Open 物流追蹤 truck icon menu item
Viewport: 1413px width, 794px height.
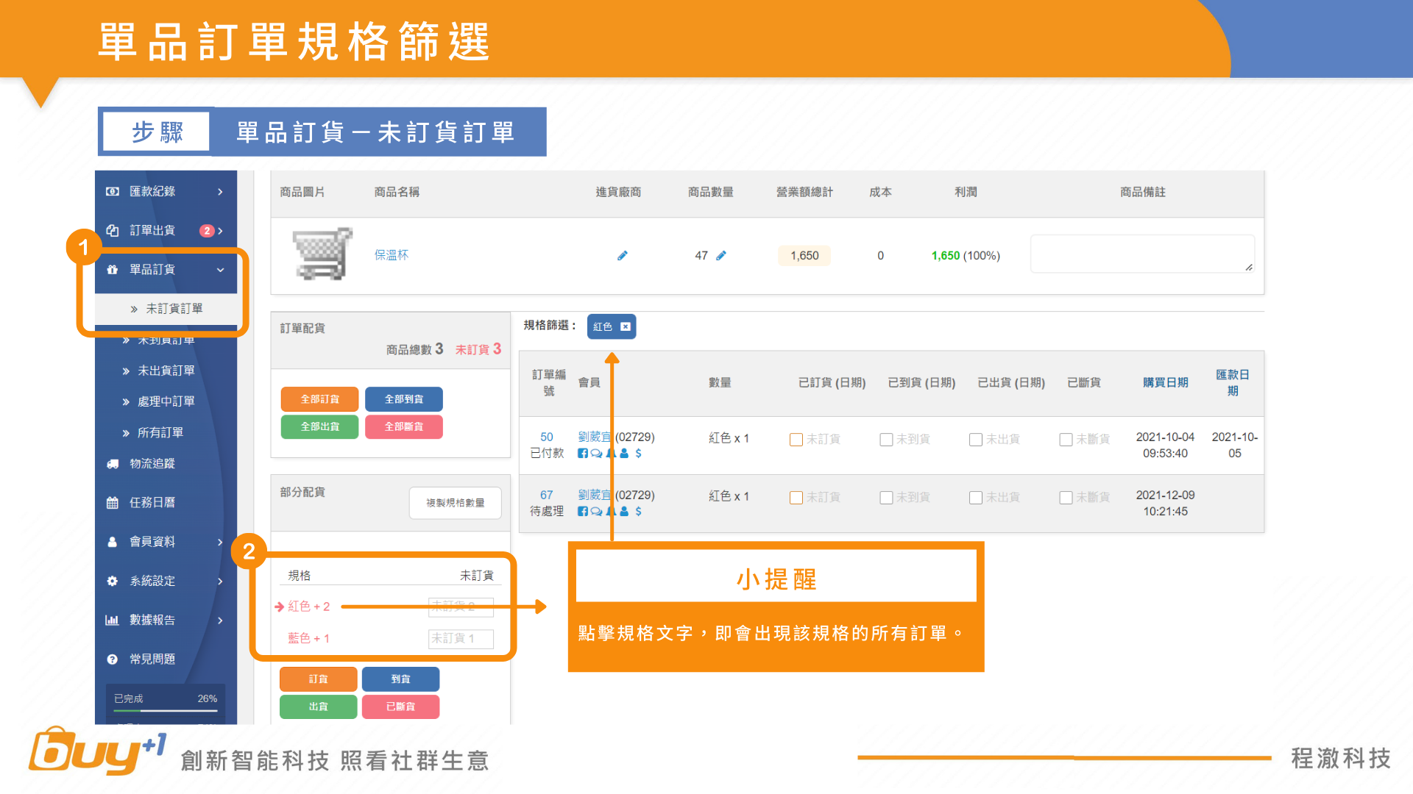(152, 464)
